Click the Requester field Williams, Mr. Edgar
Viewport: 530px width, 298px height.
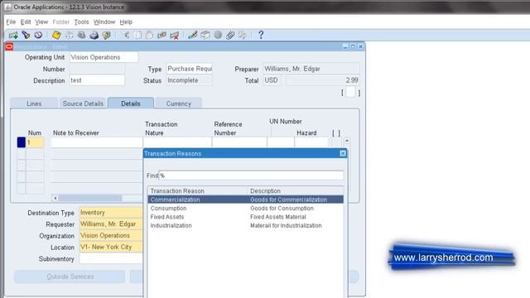coord(111,224)
